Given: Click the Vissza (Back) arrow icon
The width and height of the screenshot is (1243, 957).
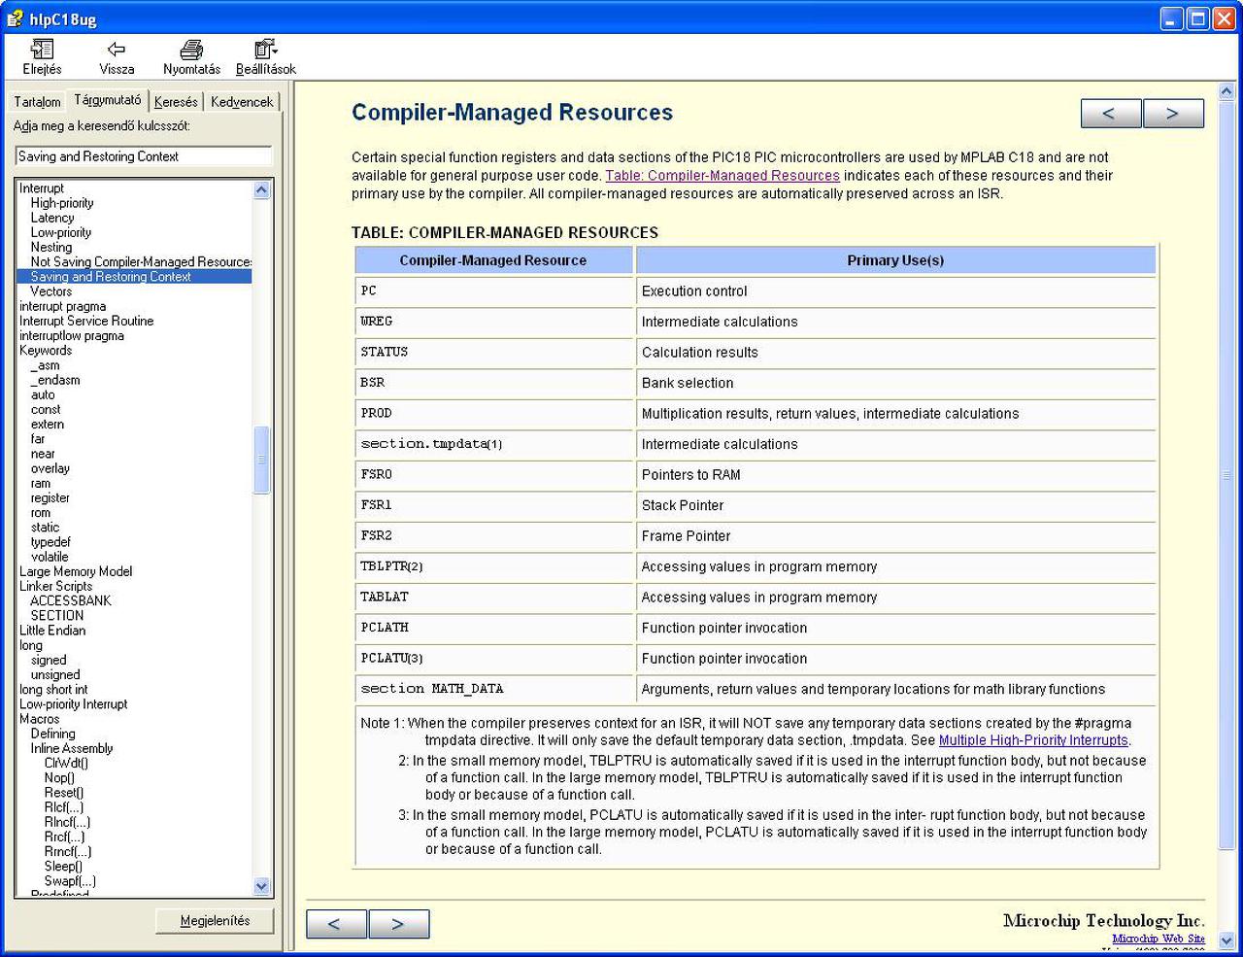Looking at the screenshot, I should pyautogui.click(x=117, y=50).
